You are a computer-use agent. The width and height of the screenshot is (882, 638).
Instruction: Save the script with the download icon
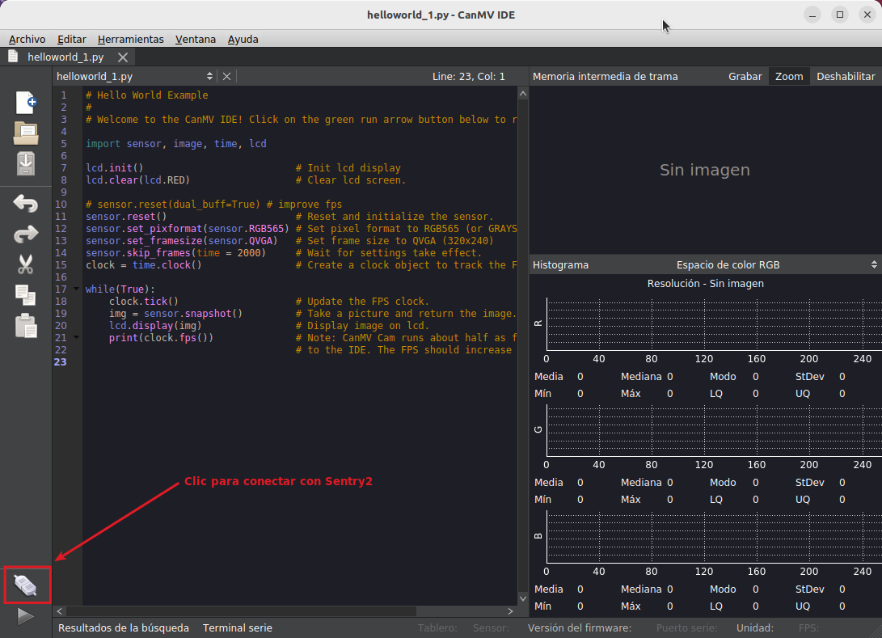26,163
